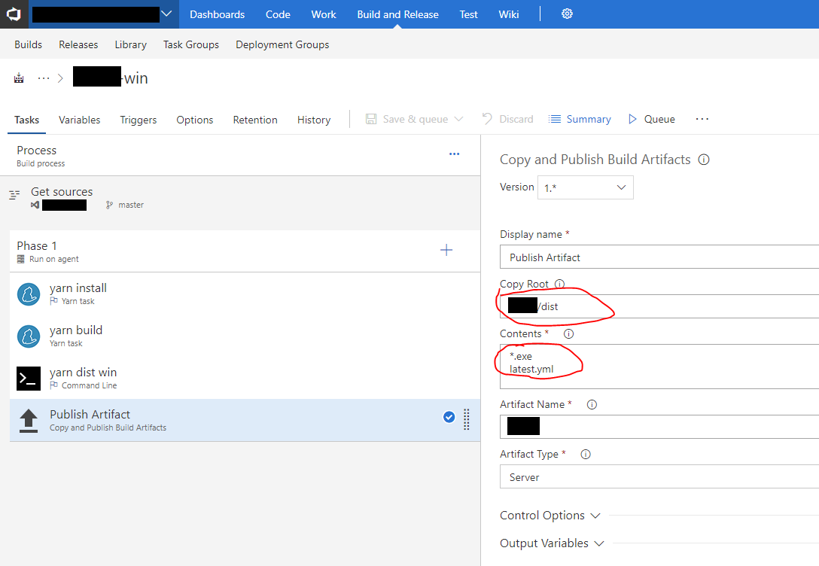Switch to the Retention tab
This screenshot has width=819, height=566.
click(255, 120)
